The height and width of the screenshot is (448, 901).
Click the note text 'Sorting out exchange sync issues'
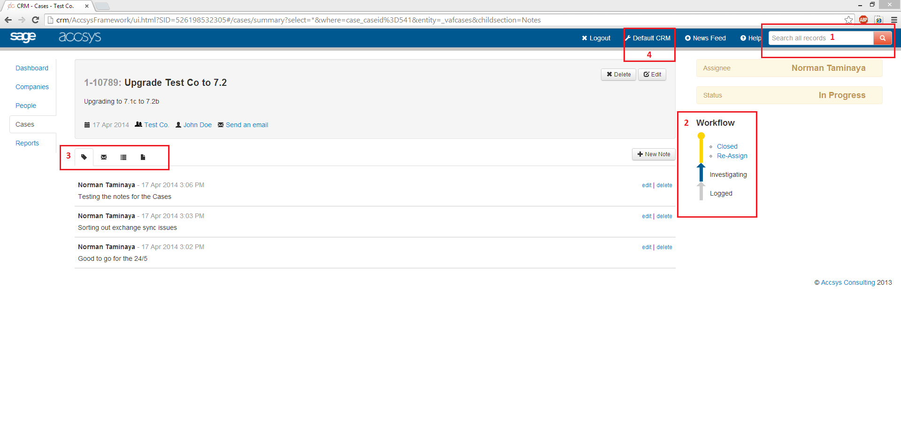point(127,228)
